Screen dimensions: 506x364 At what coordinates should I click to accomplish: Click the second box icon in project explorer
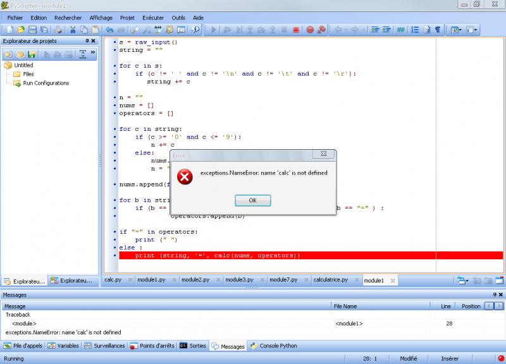[x=20, y=54]
